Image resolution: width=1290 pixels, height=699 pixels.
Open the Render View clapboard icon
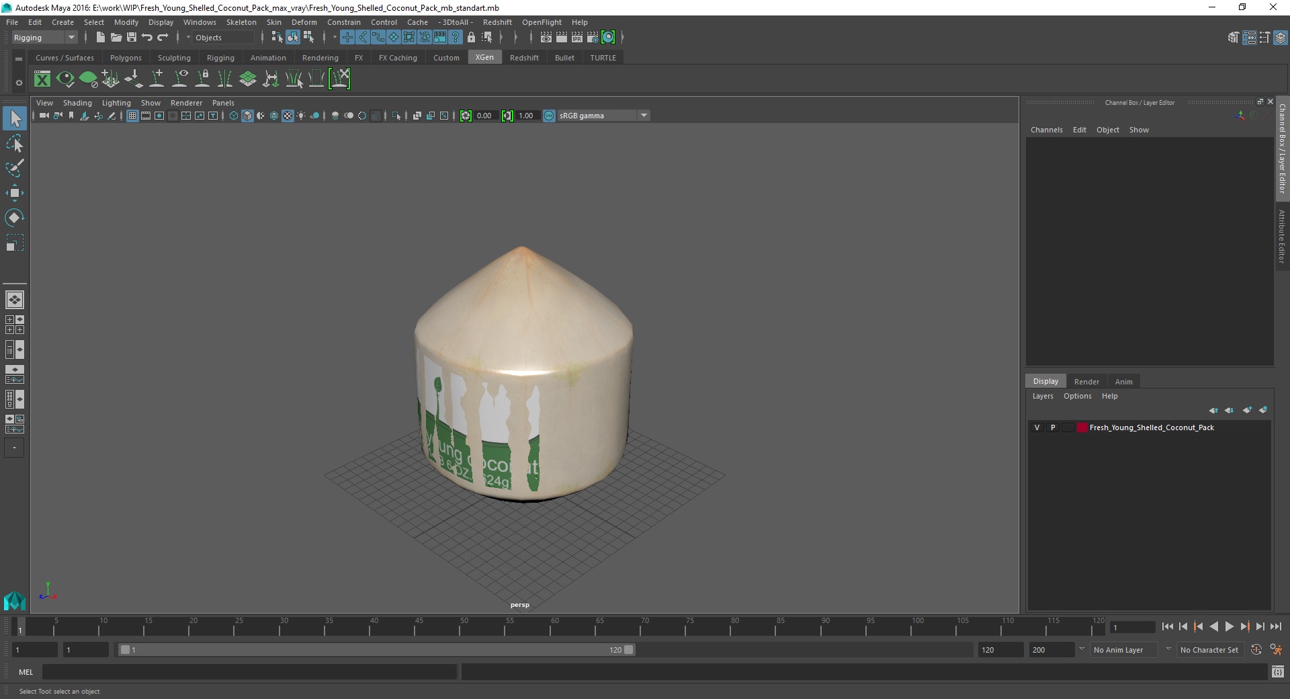546,38
